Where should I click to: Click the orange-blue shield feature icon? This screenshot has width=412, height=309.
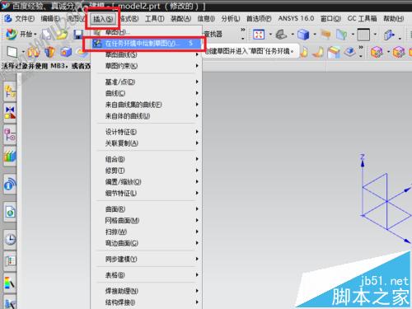[x=49, y=52]
